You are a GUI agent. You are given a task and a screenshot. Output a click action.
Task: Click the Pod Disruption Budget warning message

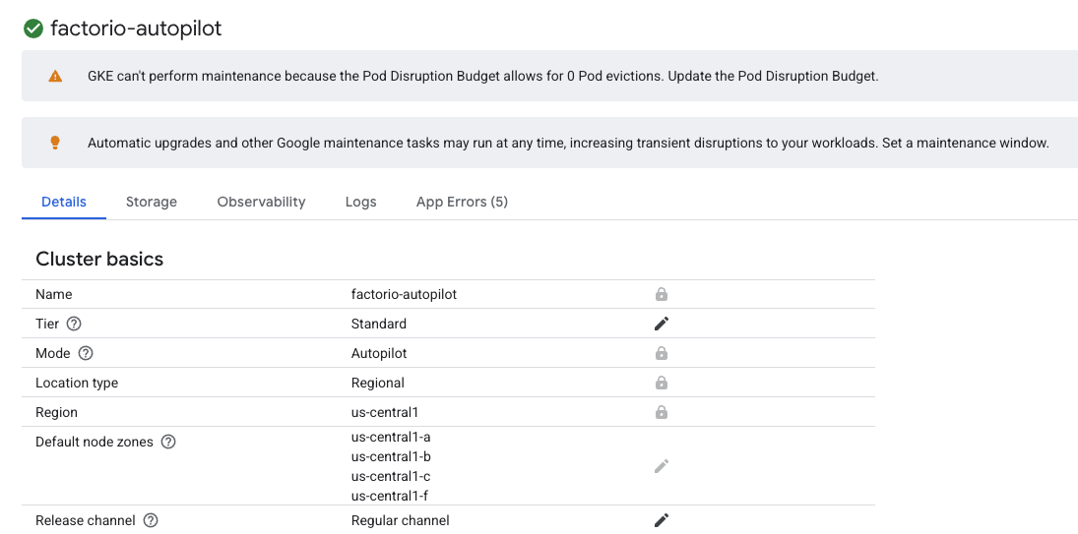coord(482,76)
